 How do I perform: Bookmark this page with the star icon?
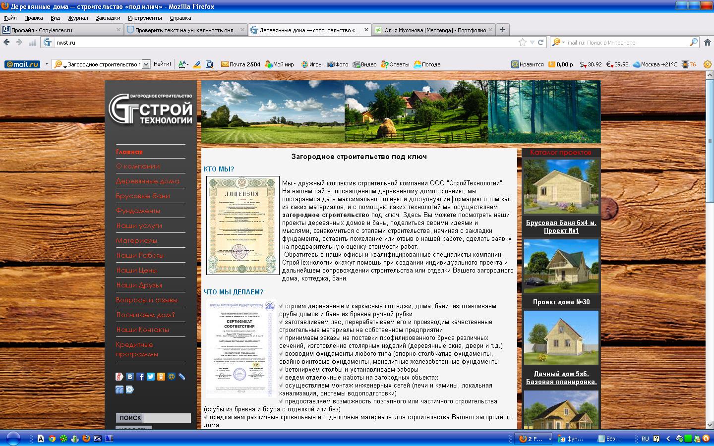(x=522, y=43)
